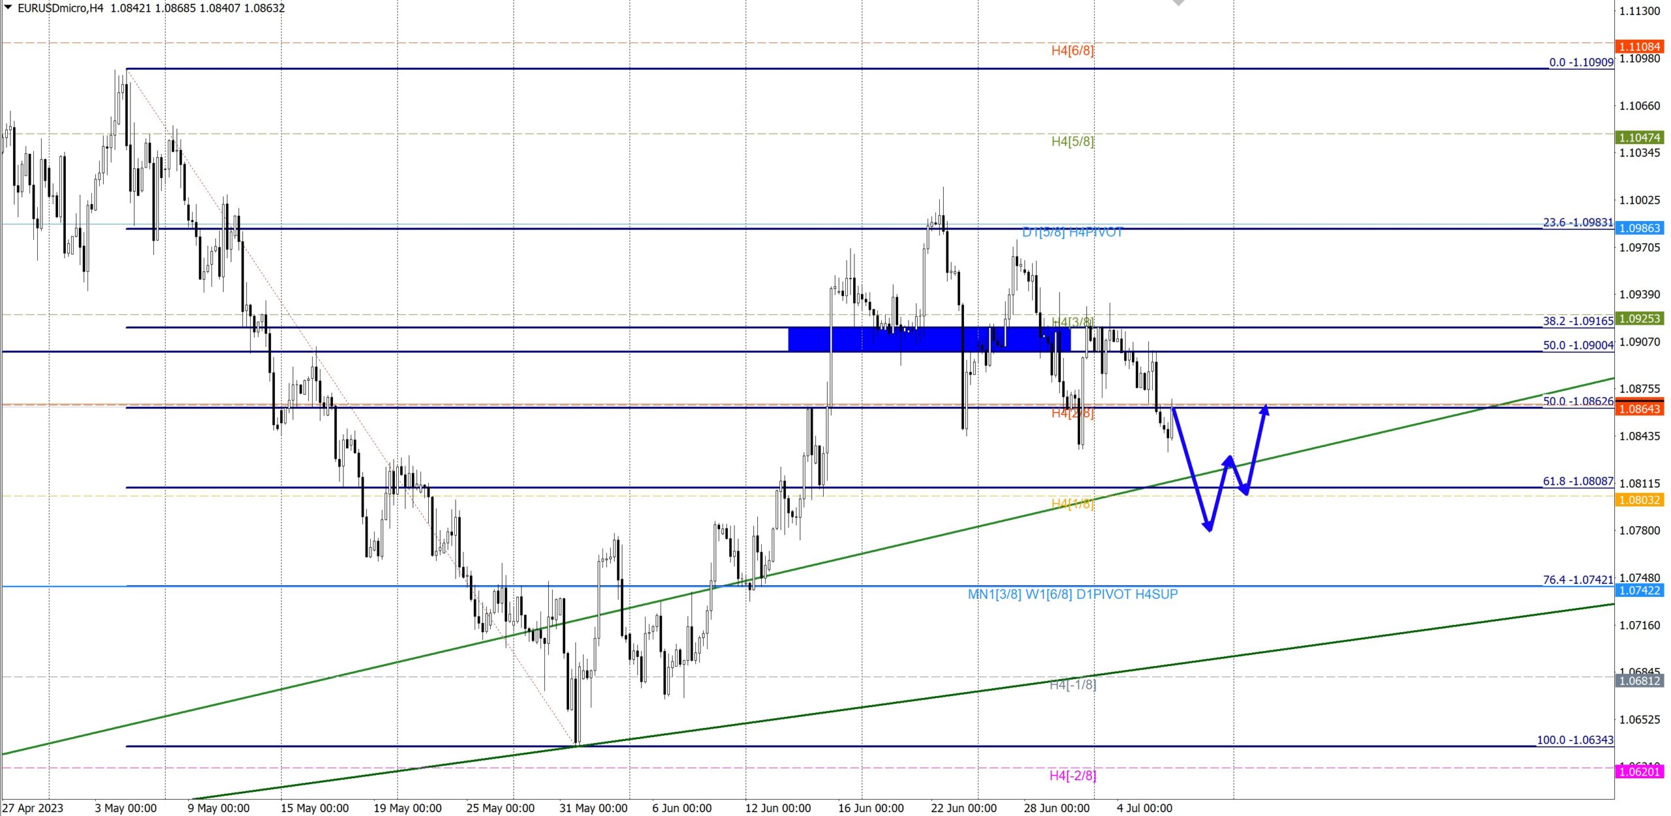Screen dimensions: 1671x816
Task: Click the triangle before the EURUSDmicro title
Action: tap(8, 7)
